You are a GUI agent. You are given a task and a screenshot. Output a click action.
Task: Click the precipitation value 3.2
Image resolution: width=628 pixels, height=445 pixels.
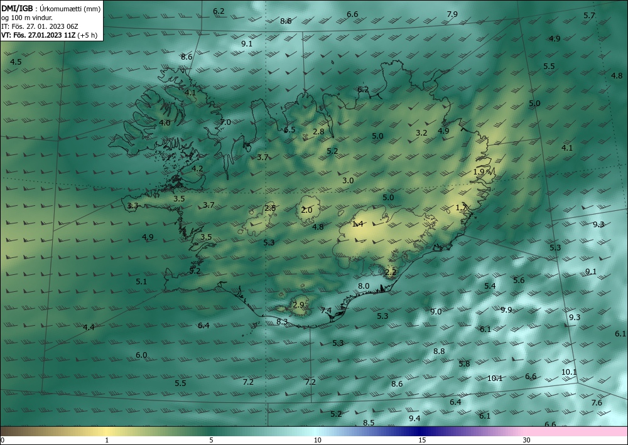pos(421,132)
